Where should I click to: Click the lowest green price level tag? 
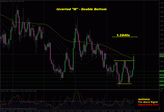coord(162,85)
